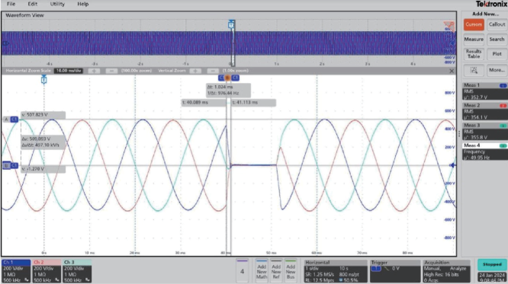Select the Meas 1 RMS badge

484,91
